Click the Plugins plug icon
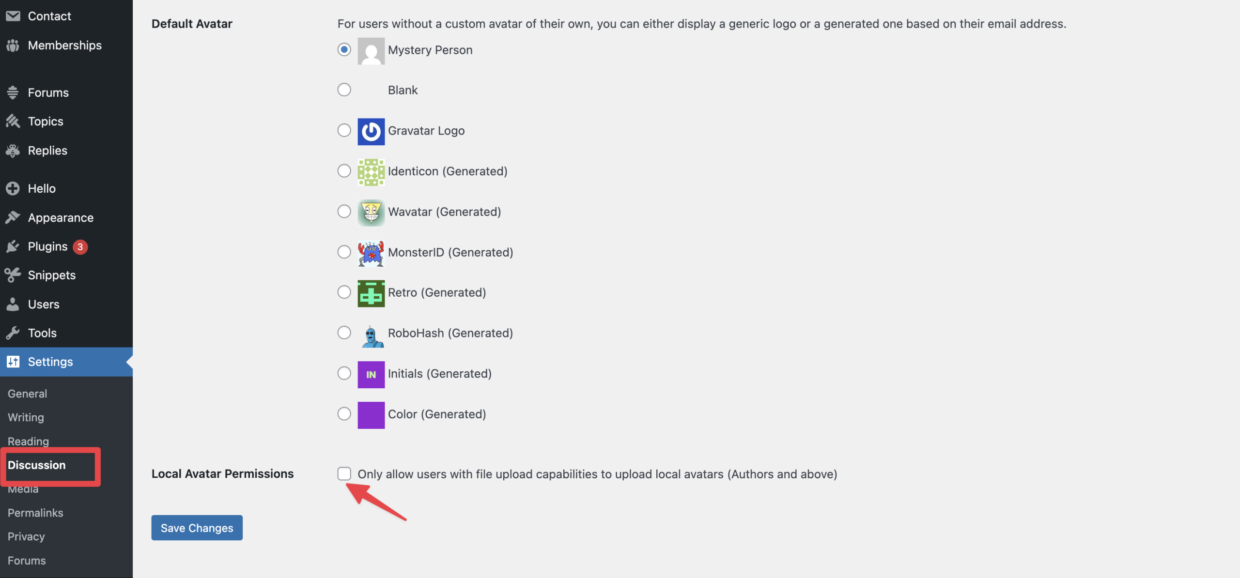 click(13, 246)
